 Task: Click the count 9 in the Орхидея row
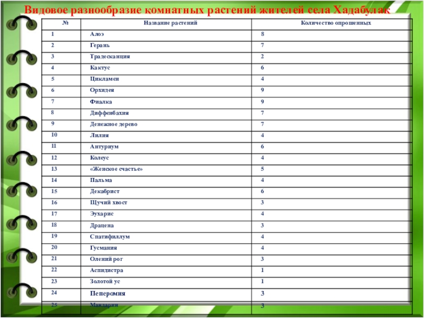tap(262, 90)
